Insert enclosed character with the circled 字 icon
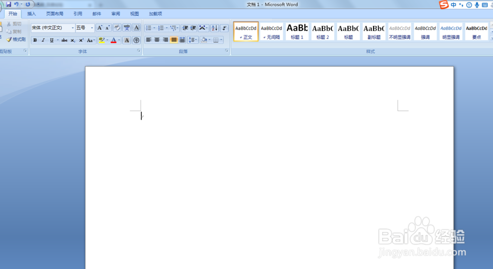 (x=137, y=40)
